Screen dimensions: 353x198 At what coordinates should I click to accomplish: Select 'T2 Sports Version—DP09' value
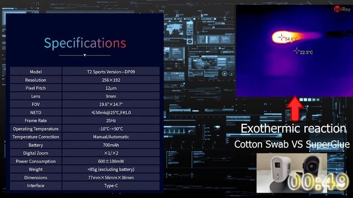(111, 72)
